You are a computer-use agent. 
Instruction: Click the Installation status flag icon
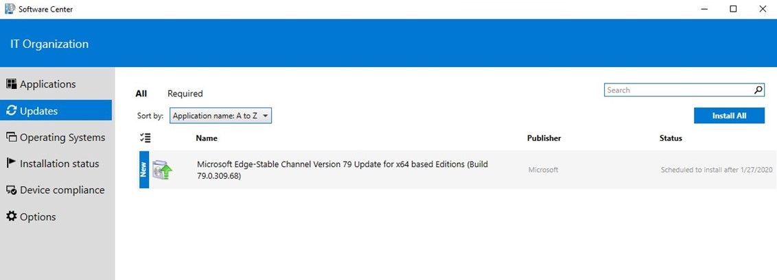click(11, 164)
